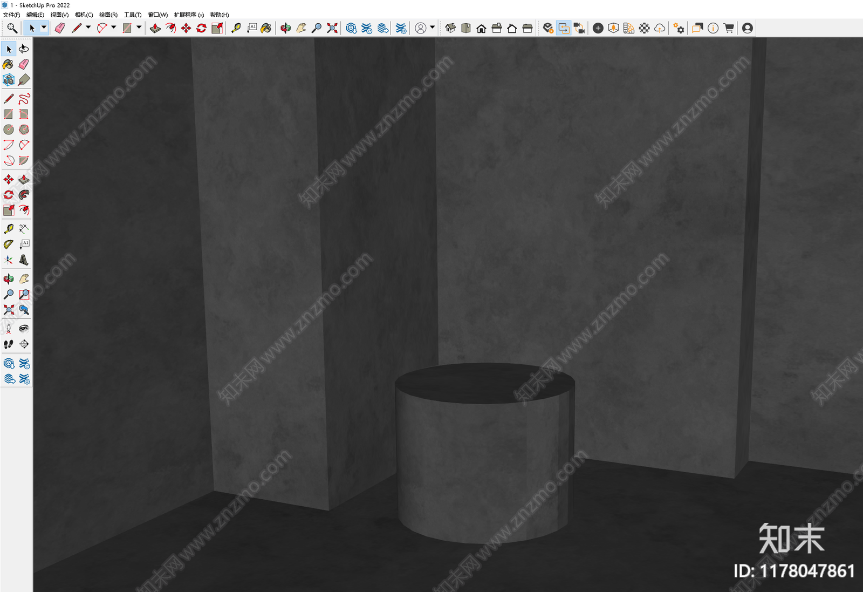Select the Circle tool in left toolbar

[9, 130]
